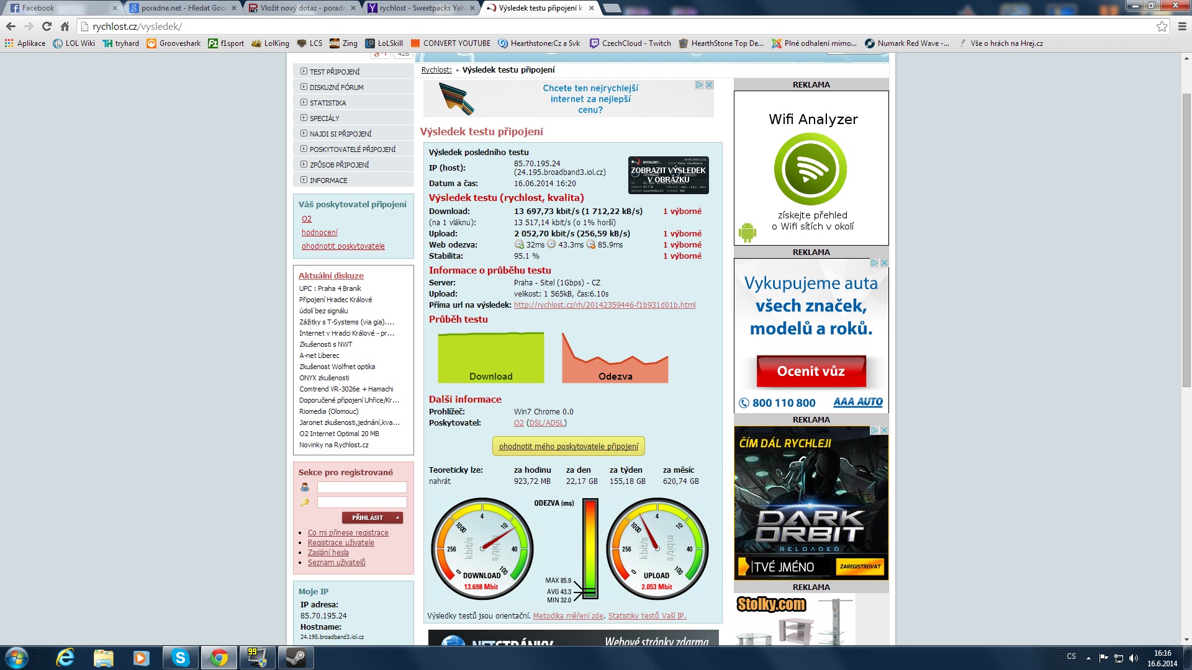Click the volume icon in system tray
Viewport: 1192px width, 670px height.
1134,658
